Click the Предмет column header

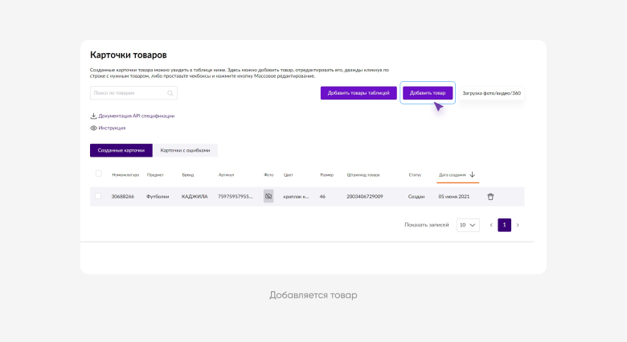click(155, 175)
